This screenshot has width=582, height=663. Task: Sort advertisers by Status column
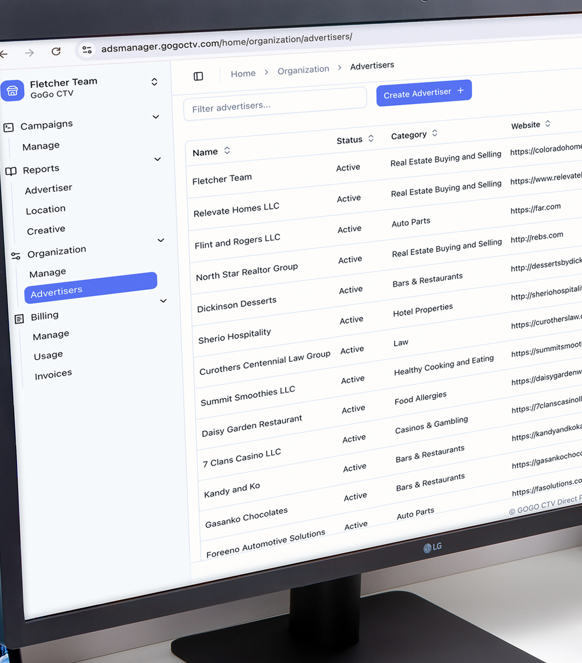pyautogui.click(x=371, y=138)
